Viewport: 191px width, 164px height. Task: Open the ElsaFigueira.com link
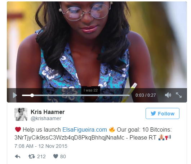click(x=85, y=129)
